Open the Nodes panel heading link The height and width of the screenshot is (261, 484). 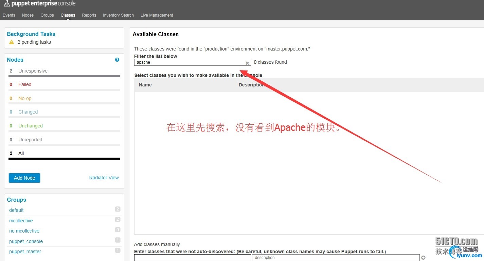[x=15, y=60]
